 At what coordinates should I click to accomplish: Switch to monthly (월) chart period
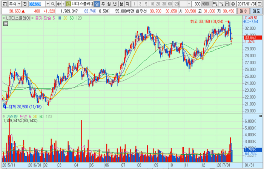(x=109, y=4)
